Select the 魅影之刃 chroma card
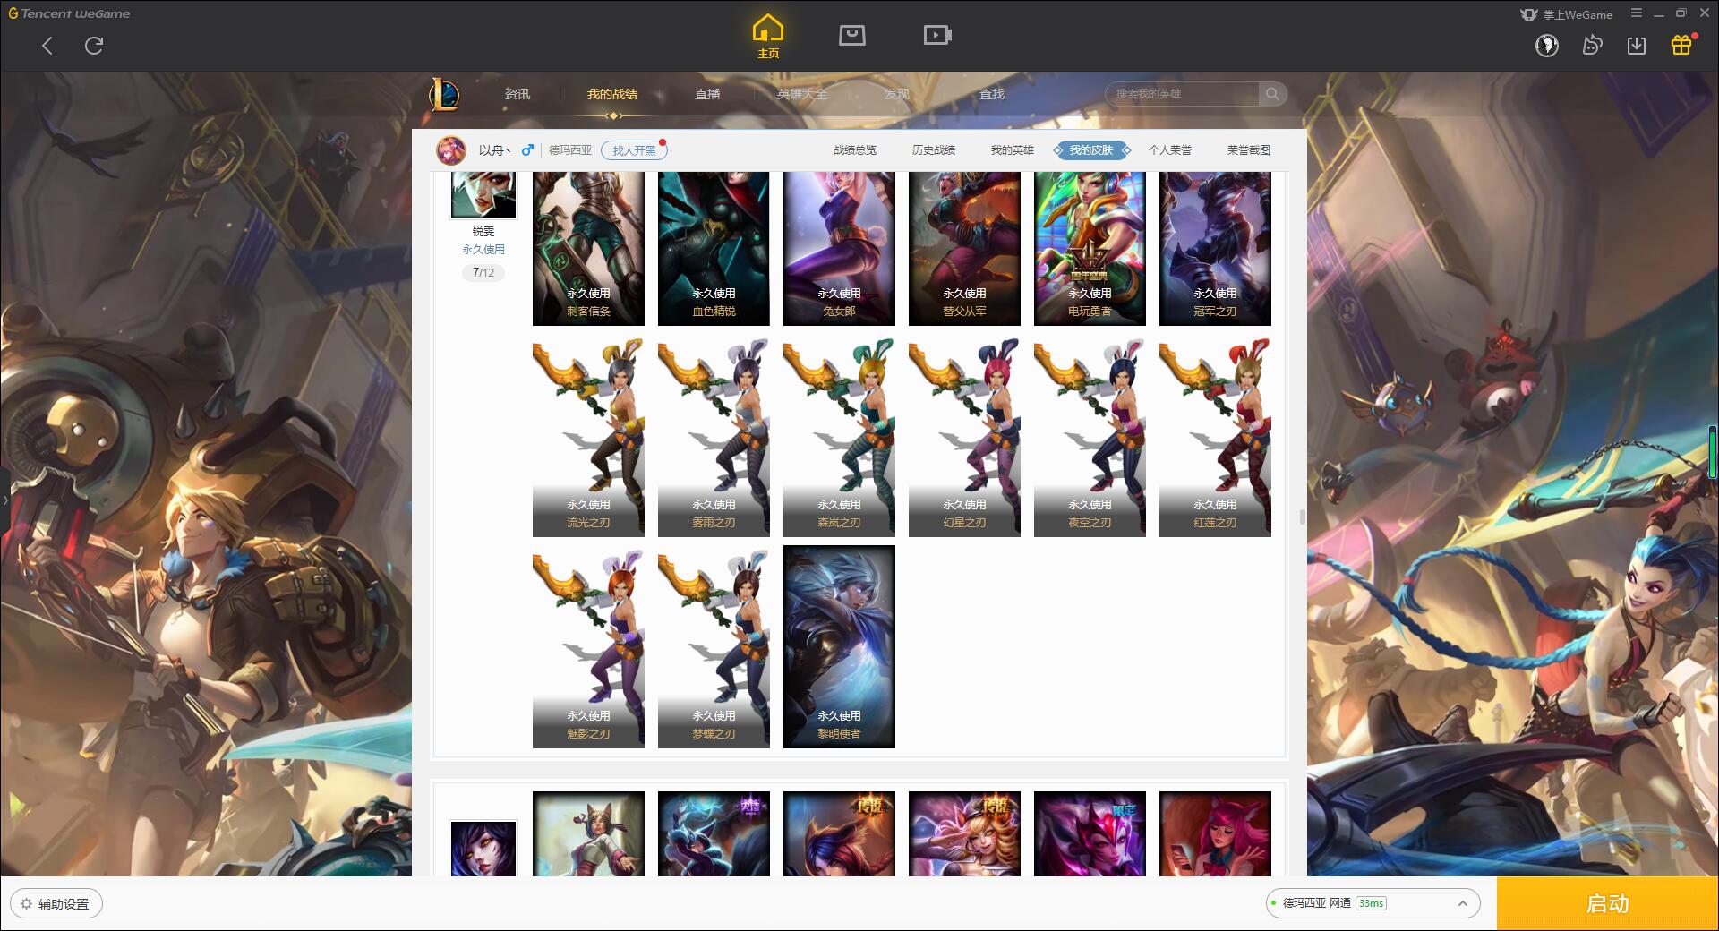The image size is (1719, 931). coord(588,647)
